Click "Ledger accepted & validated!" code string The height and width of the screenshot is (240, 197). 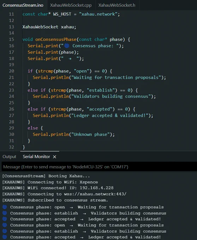110,115
